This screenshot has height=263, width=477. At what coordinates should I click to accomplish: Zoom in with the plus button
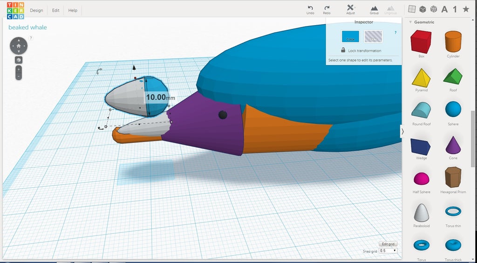(19, 69)
